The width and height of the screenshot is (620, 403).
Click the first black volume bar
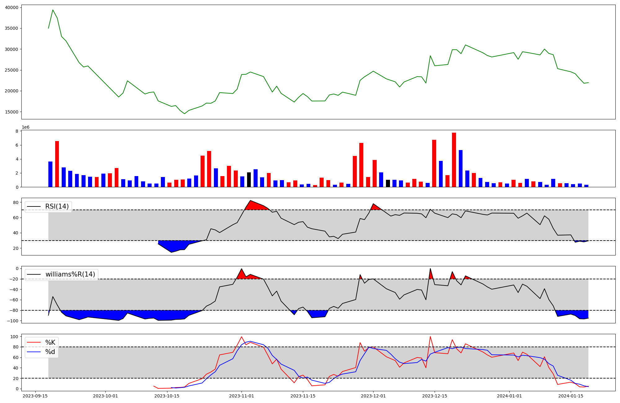click(249, 180)
